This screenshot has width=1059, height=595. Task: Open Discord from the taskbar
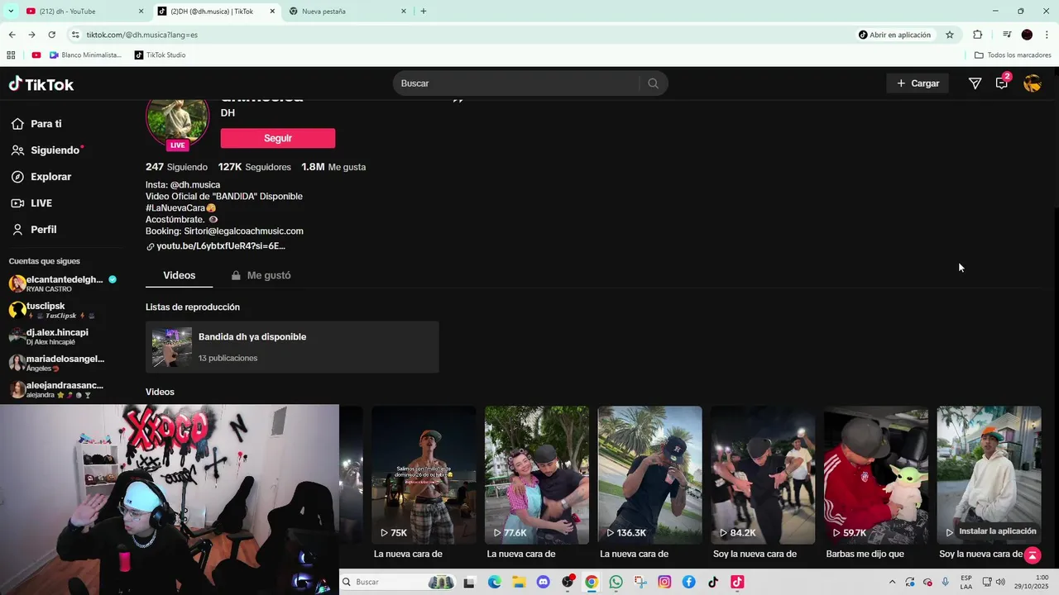click(x=543, y=582)
